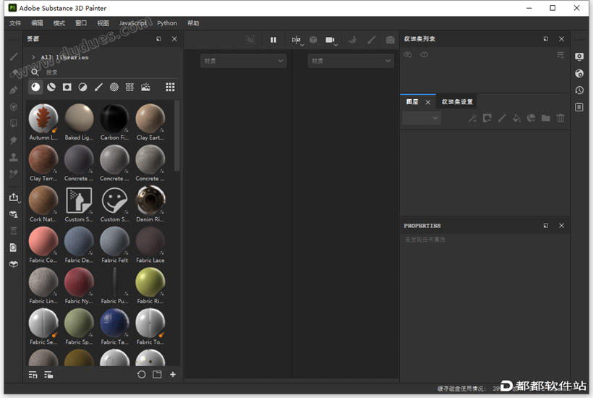
Task: Add a paint layer
Action: tap(502, 119)
